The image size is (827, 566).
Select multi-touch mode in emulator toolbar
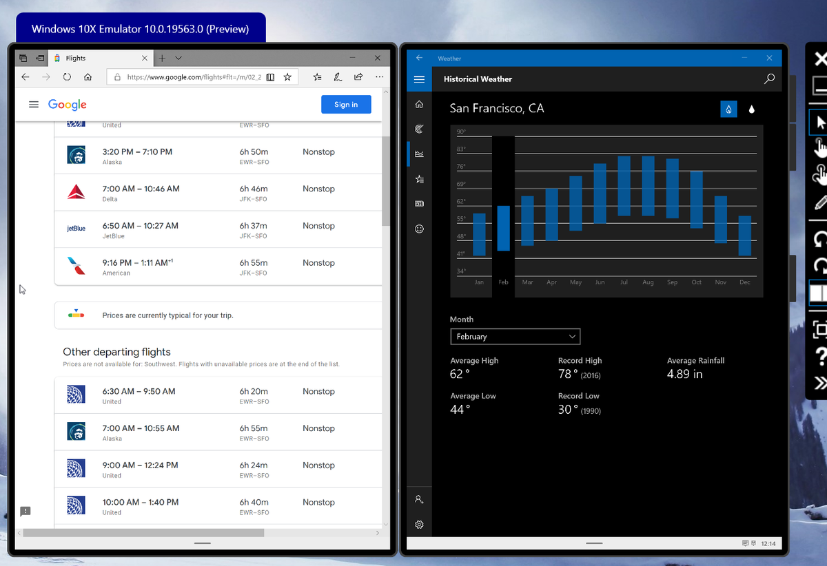819,174
